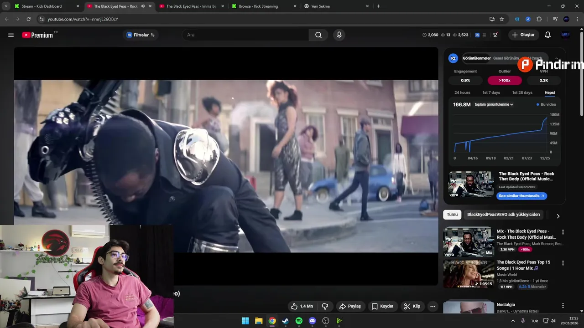
Task: Select the '1st 7 days' time range tab
Action: [491, 92]
